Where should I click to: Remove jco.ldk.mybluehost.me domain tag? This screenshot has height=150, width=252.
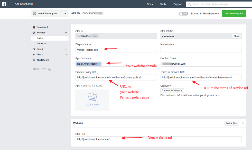[x=100, y=64]
